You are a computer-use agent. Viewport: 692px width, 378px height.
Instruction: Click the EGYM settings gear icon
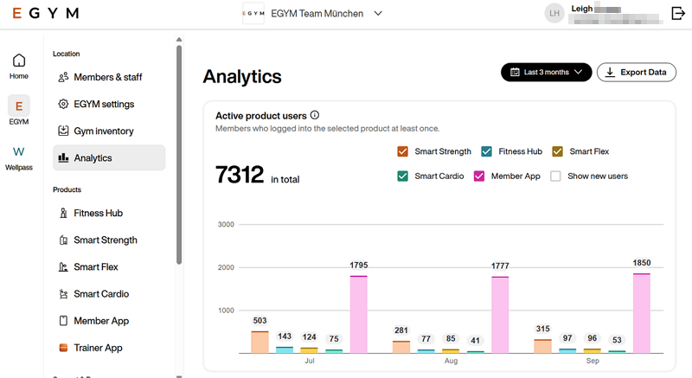[63, 105]
